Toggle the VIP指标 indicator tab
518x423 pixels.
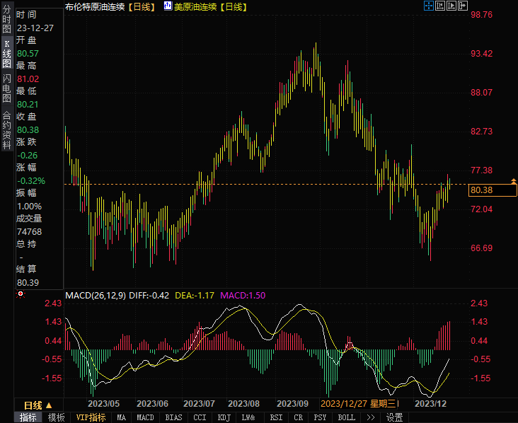point(91,417)
